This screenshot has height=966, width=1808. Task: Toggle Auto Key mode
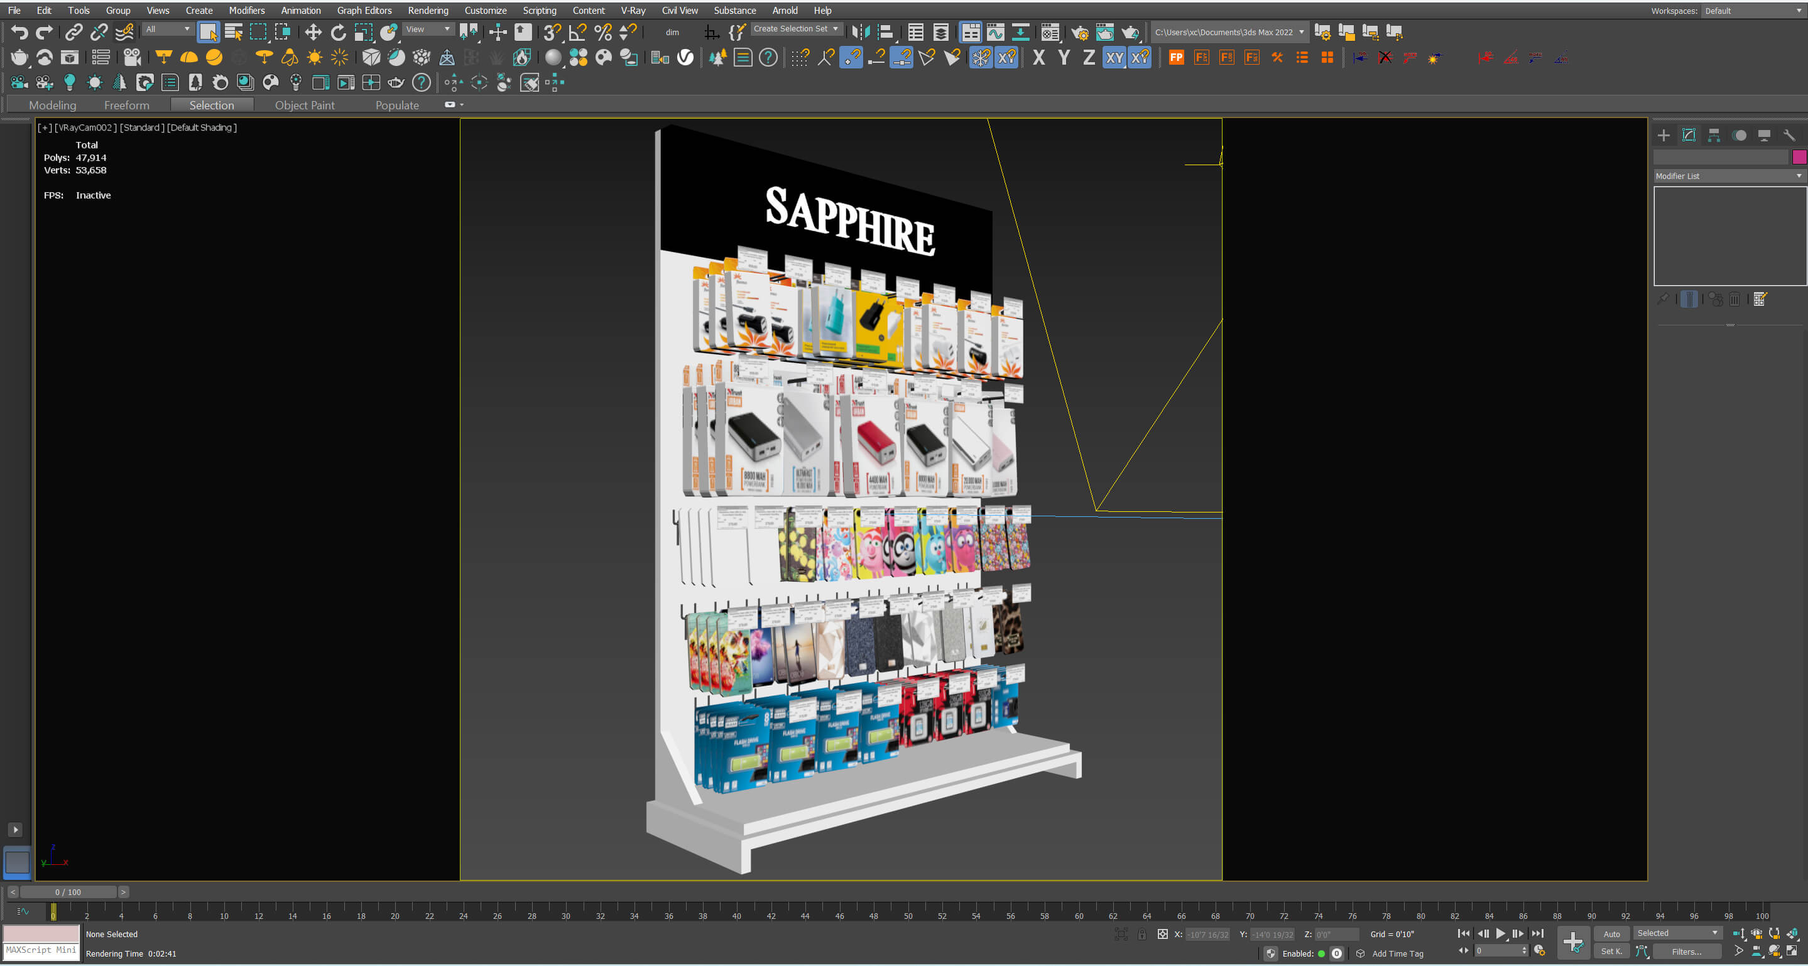point(1611,934)
